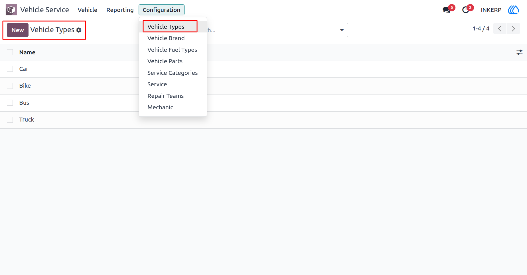Select Vehicle Fuel Types menu entry
This screenshot has width=527, height=275.
[173, 50]
